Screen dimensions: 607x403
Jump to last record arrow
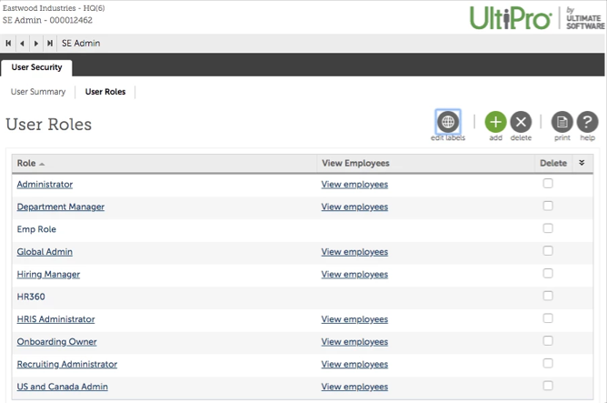(50, 43)
